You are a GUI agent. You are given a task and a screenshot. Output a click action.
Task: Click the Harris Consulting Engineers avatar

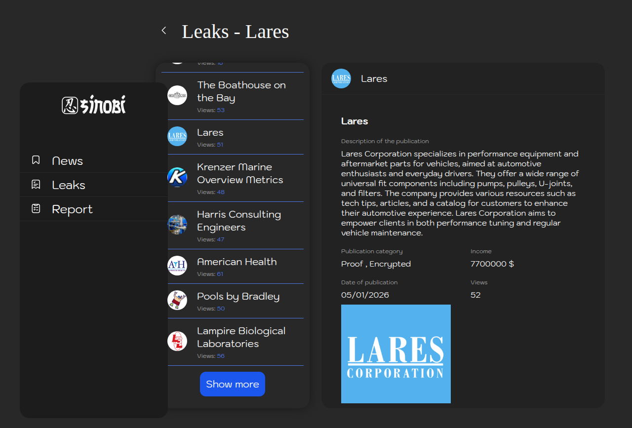click(177, 225)
